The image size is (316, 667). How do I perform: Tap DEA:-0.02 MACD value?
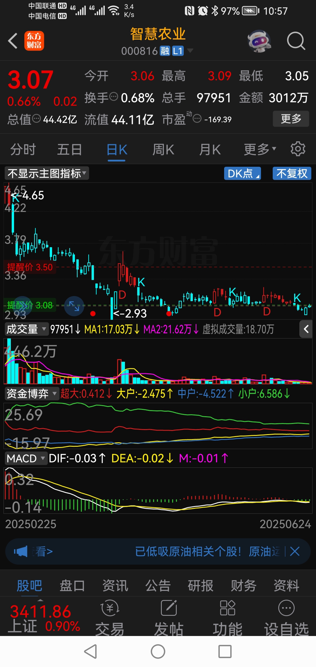[142, 458]
